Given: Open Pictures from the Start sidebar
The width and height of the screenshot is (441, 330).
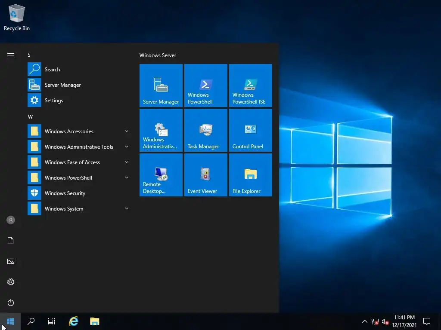Looking at the screenshot, I should (x=11, y=261).
